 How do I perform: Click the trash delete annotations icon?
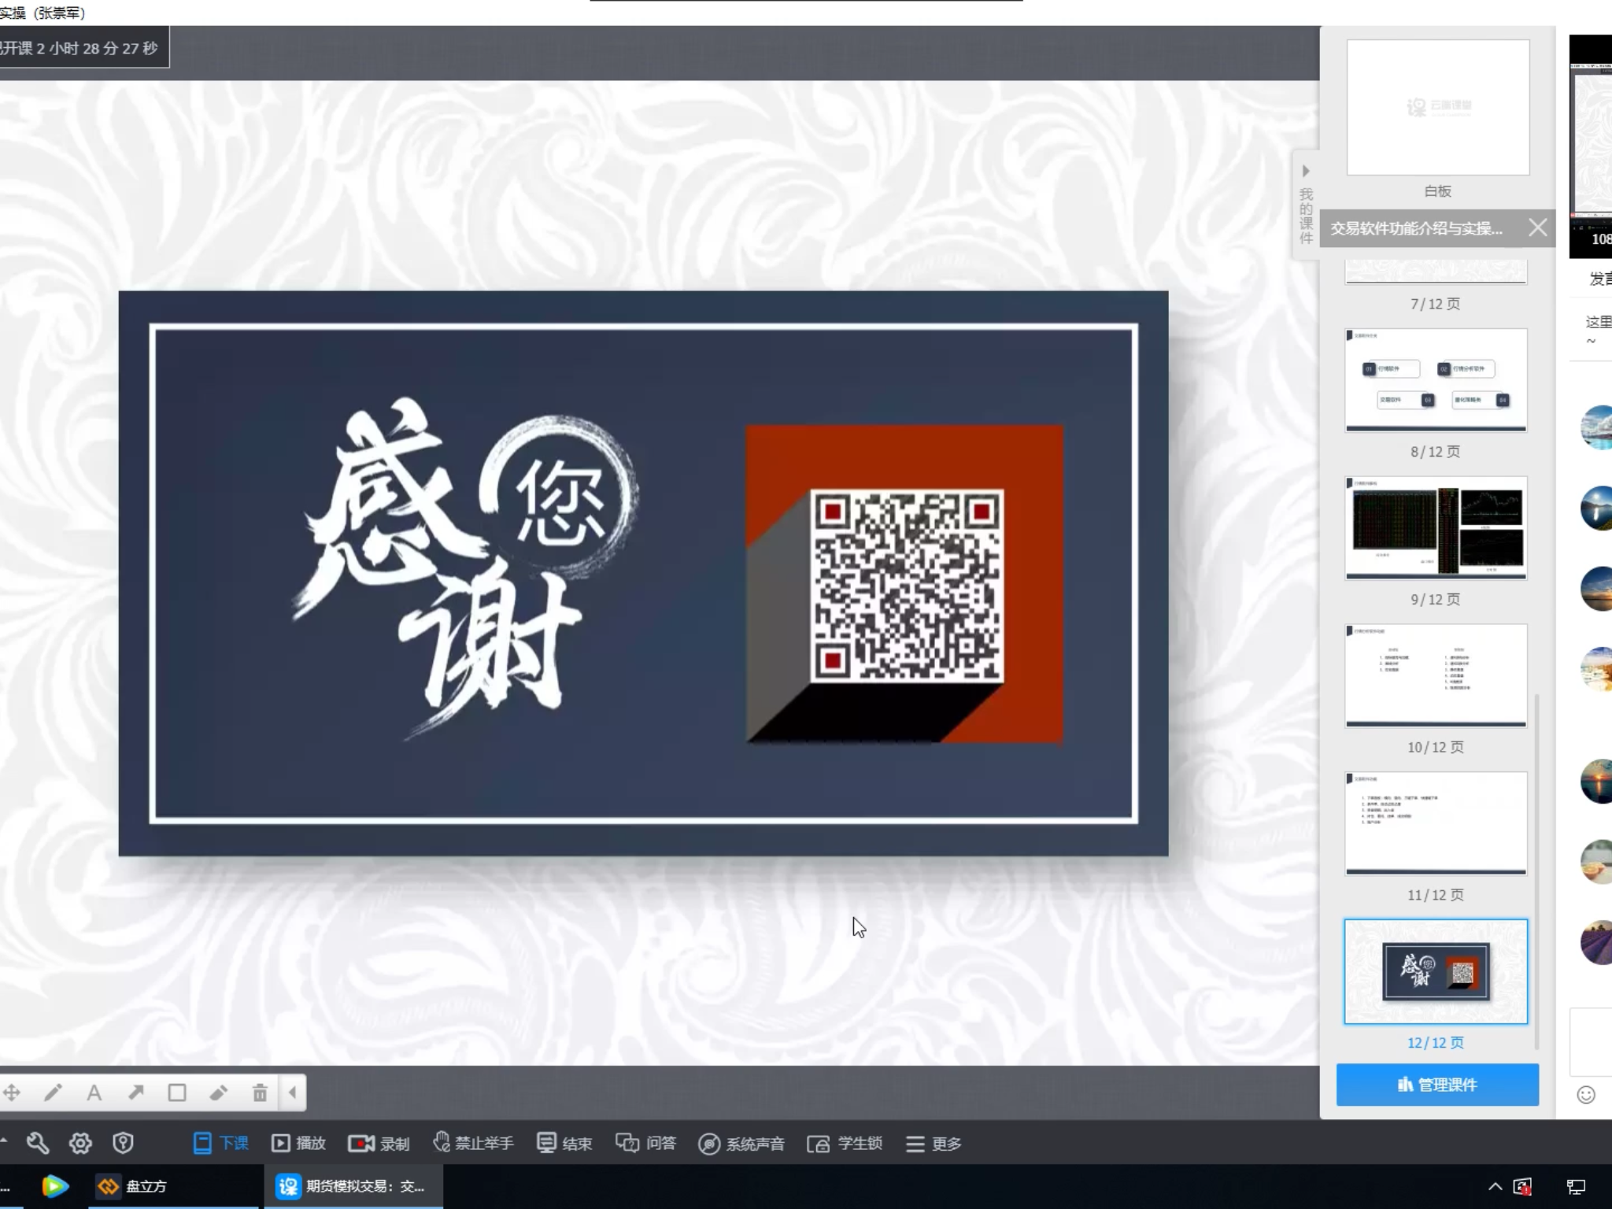click(260, 1093)
